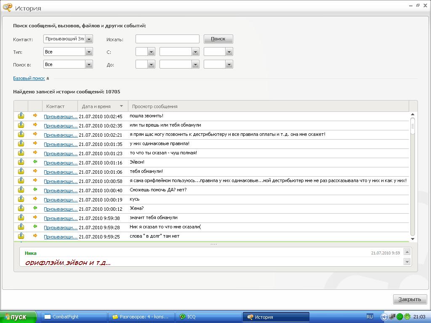Image resolution: width=431 pixels, height=323 pixels.
Task: Click the message list scrollbar down arrow
Action: pyautogui.click(x=412, y=239)
